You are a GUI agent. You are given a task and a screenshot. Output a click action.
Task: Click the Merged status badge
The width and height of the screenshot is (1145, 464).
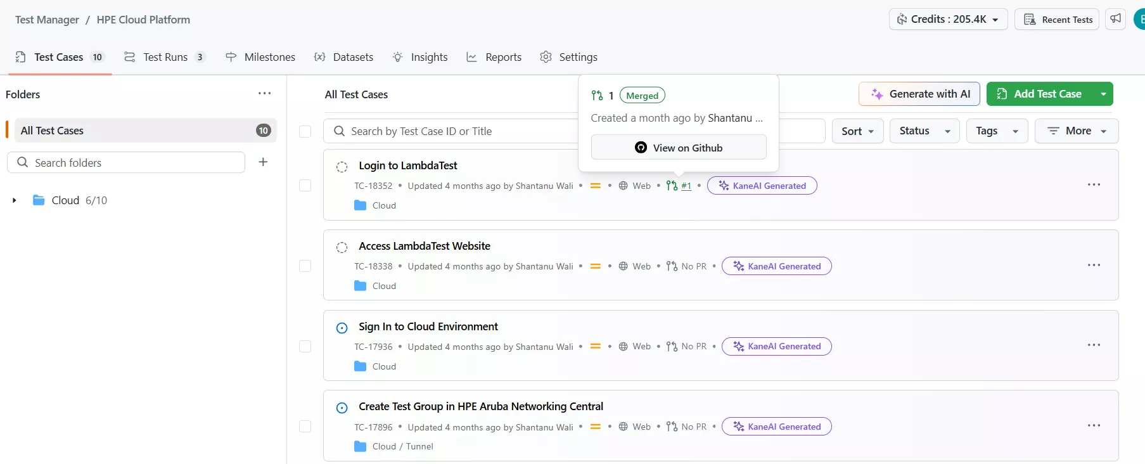pyautogui.click(x=642, y=96)
